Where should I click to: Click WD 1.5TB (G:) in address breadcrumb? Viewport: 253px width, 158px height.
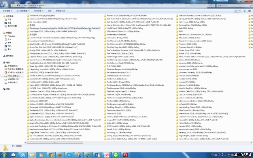pyautogui.click(x=30, y=6)
